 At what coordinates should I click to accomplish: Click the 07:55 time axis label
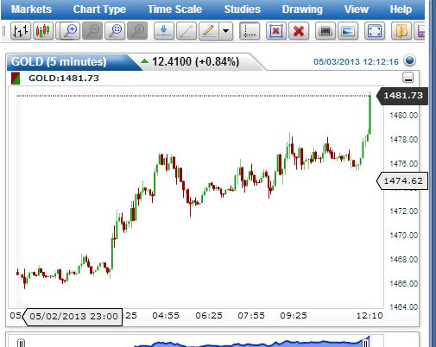pyautogui.click(x=251, y=316)
